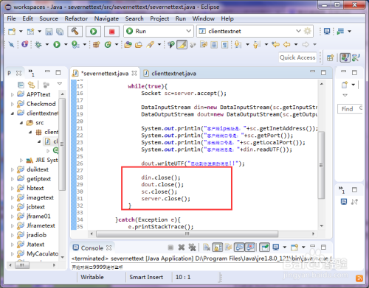Minimize the editor area
The height and width of the screenshot is (288, 369).
point(312,71)
